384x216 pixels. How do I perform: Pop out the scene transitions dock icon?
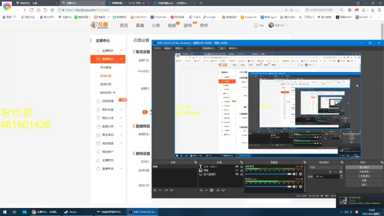click(x=342, y=162)
